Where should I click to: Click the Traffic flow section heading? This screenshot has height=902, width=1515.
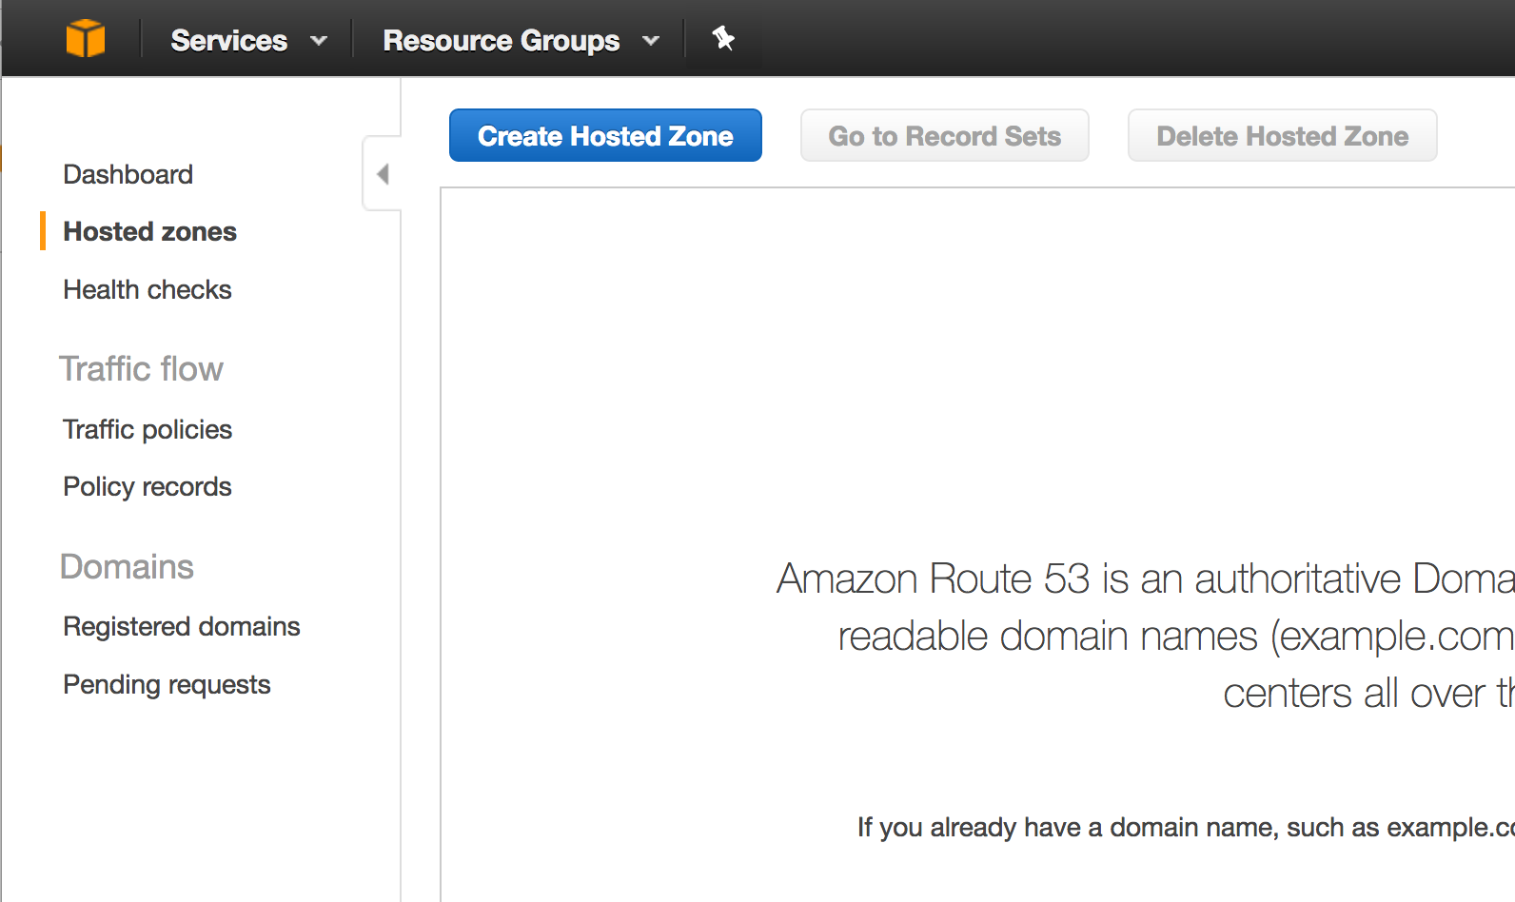pos(141,368)
